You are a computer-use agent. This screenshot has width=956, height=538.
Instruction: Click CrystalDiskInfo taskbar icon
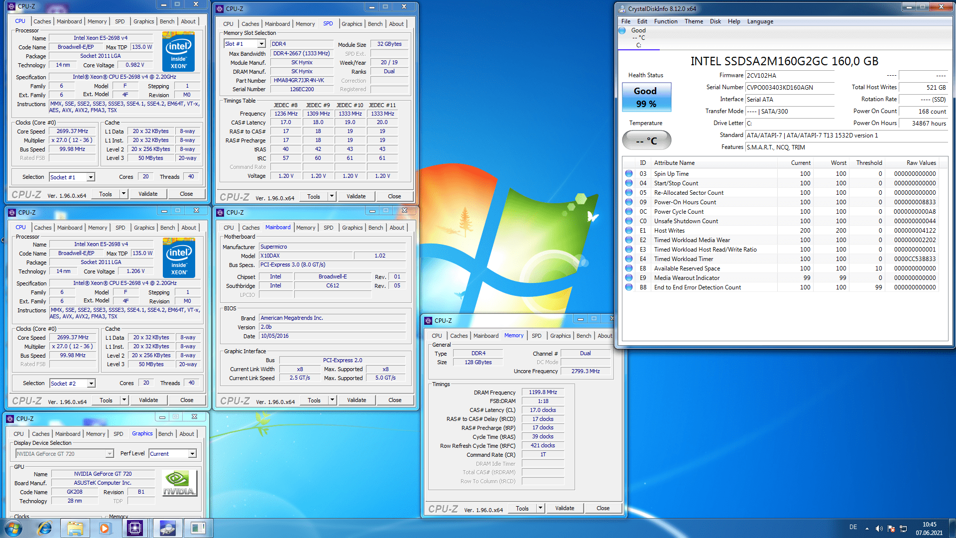[167, 528]
